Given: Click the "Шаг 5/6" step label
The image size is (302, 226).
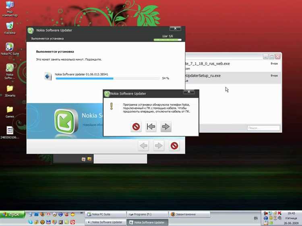Looking at the screenshot, I should (168, 36).
